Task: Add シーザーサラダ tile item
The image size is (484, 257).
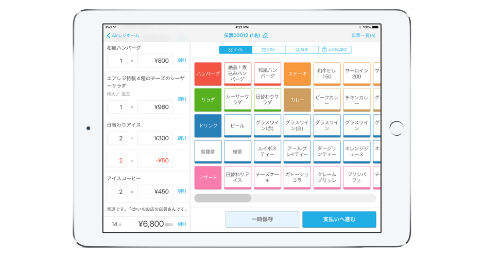Action: tap(238, 100)
